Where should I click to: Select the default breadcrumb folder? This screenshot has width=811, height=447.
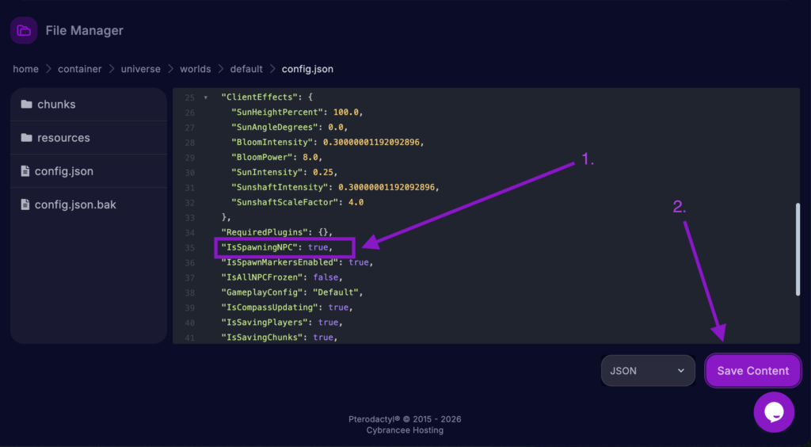pos(246,69)
